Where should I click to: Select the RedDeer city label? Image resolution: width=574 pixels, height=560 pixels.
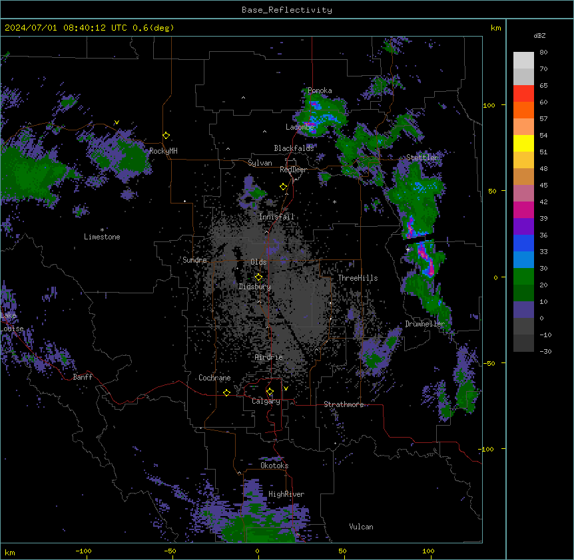(294, 170)
